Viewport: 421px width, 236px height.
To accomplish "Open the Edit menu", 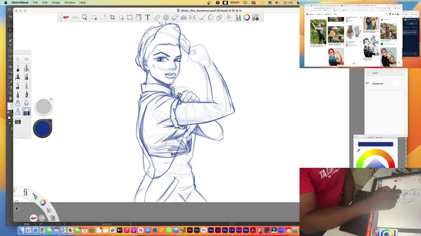I will 45,3.
